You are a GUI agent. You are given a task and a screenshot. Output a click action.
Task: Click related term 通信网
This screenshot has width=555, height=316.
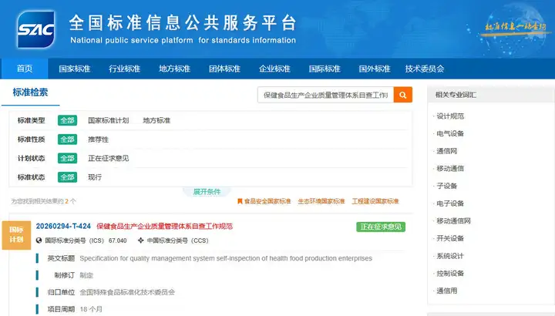[446, 151]
